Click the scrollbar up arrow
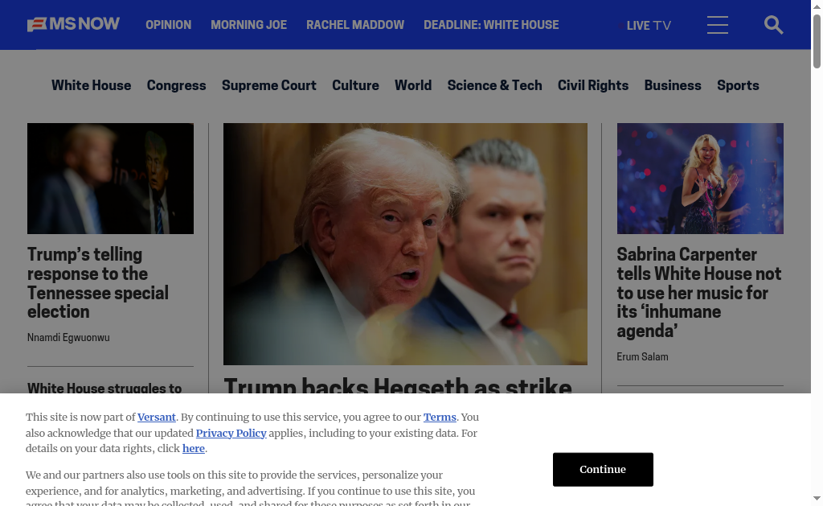The width and height of the screenshot is (823, 506). 817,6
